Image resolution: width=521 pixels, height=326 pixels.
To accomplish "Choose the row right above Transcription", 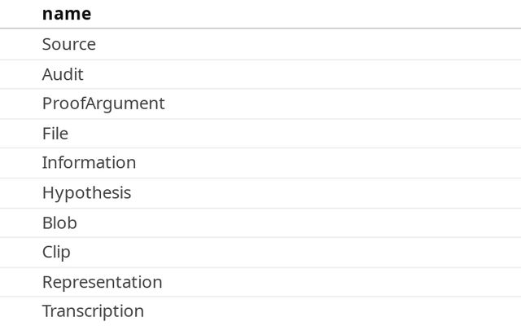I will [102, 282].
